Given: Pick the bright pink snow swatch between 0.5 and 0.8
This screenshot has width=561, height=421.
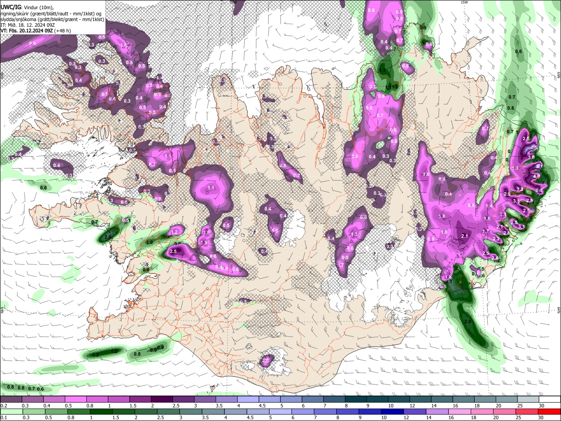Looking at the screenshot, I should tap(75, 400).
